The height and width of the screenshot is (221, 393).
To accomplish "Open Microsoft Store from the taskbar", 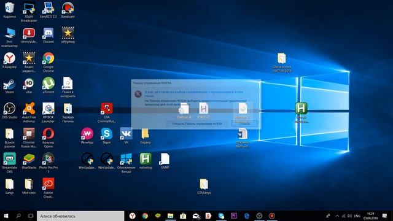I will (x=183, y=215).
